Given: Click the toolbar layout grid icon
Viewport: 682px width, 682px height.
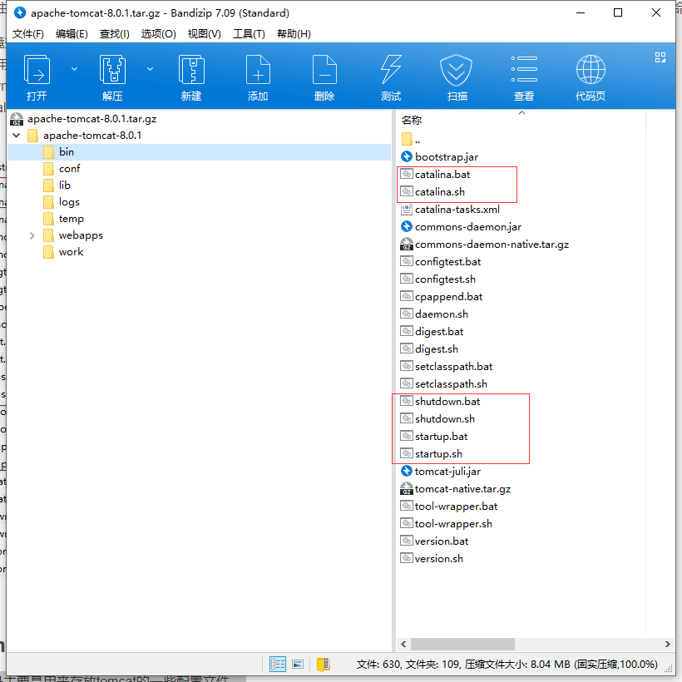Looking at the screenshot, I should (660, 57).
